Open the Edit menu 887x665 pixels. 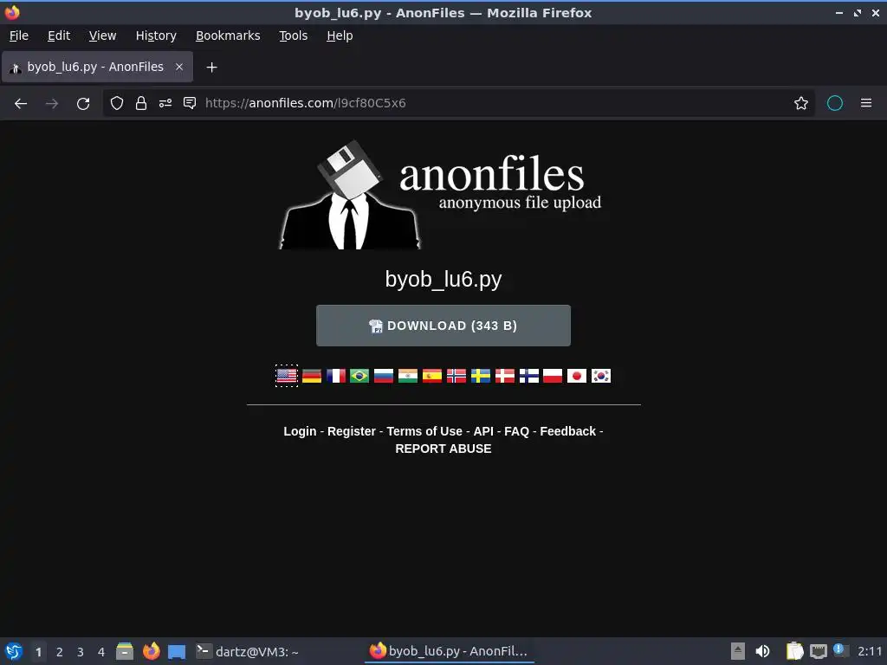tap(59, 36)
